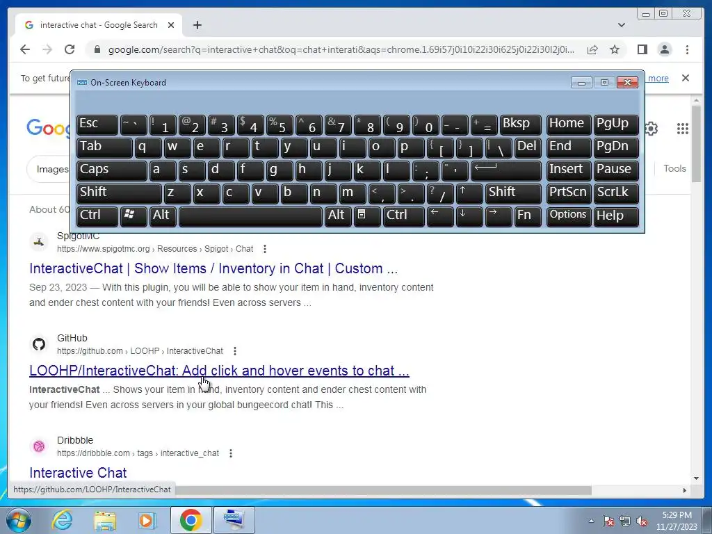This screenshot has height=534, width=712.
Task: Click the context menu key on the keyboard
Action: click(x=367, y=216)
